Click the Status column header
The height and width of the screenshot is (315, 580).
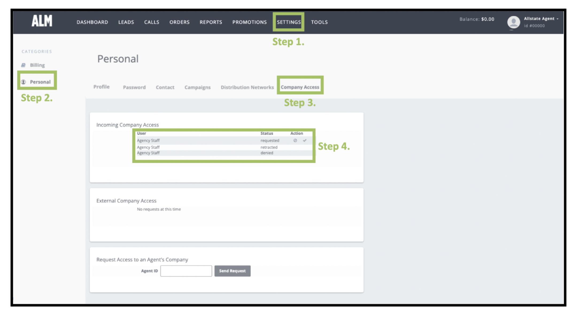pos(267,133)
